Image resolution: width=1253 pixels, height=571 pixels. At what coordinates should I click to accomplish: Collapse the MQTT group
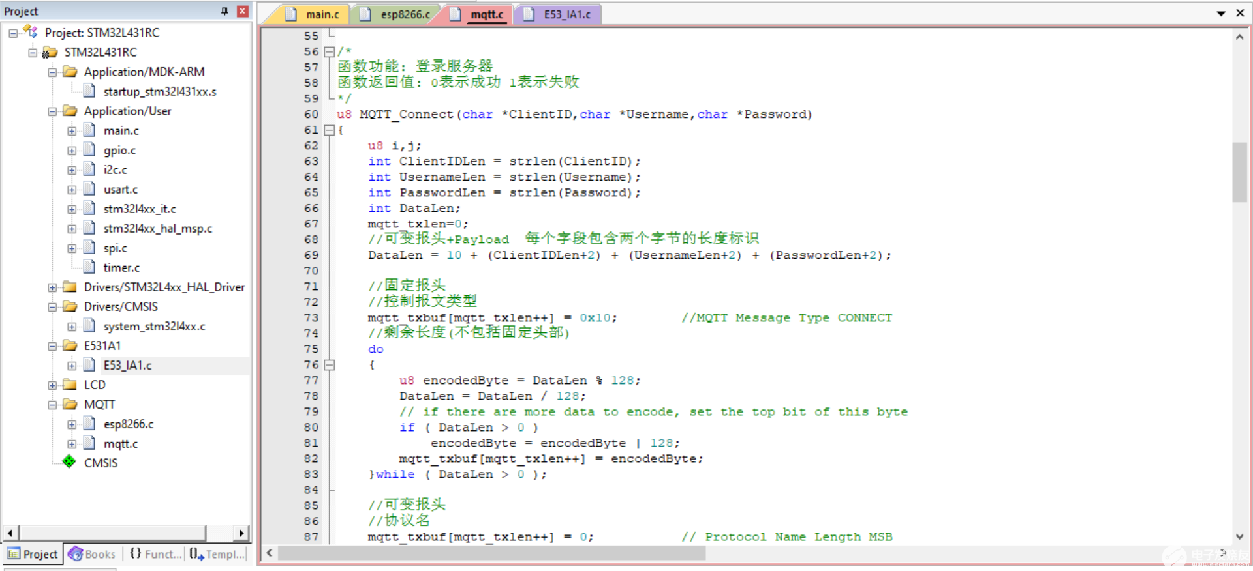52,405
